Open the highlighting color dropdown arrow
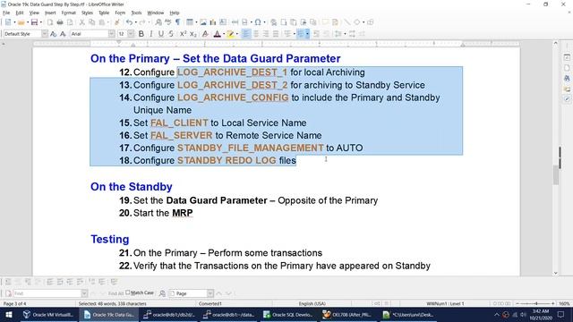 237,34
